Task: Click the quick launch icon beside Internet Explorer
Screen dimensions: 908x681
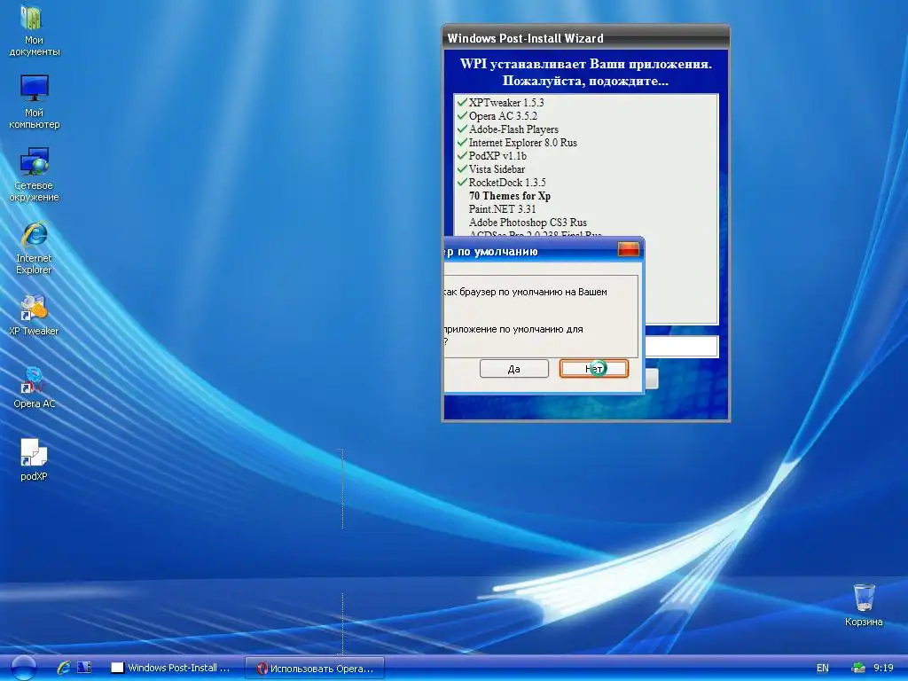Action: click(84, 668)
